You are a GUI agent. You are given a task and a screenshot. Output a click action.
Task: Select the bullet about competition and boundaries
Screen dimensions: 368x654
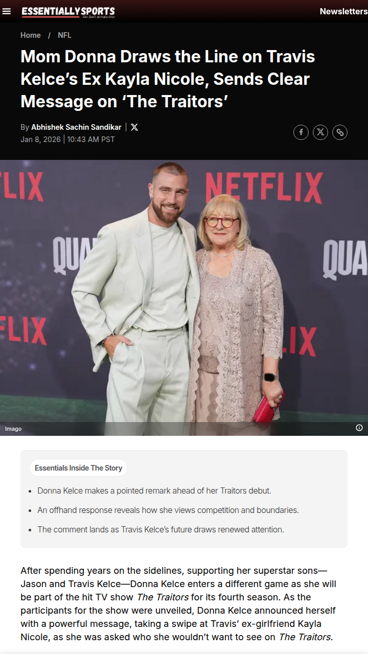pyautogui.click(x=168, y=510)
